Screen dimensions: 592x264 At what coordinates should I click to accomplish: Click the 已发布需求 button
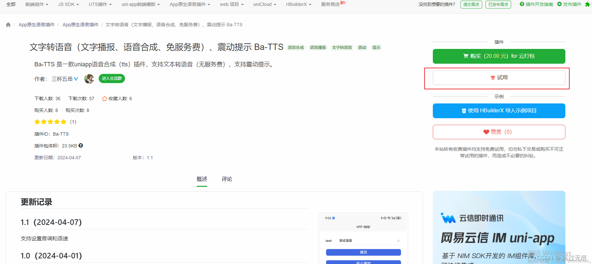(498, 5)
